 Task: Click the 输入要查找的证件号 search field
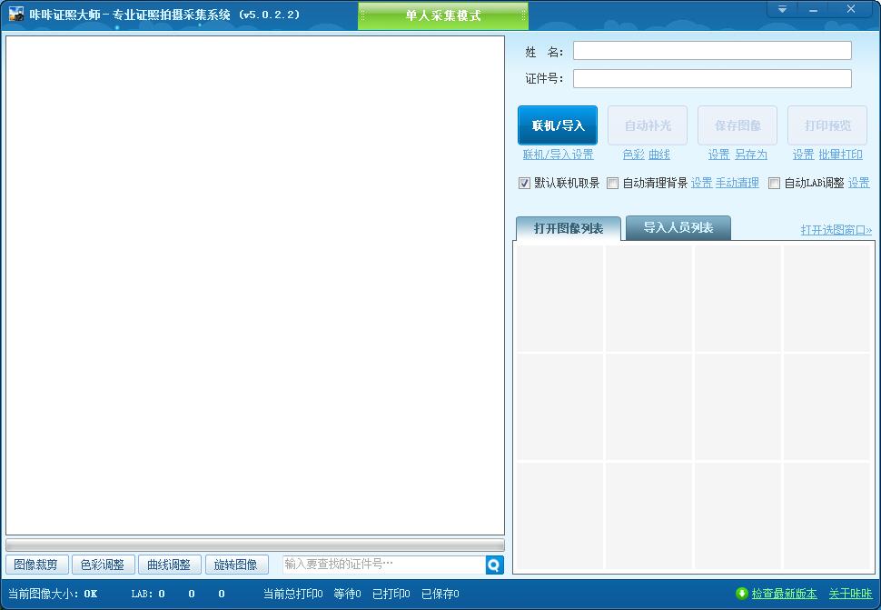tap(384, 565)
